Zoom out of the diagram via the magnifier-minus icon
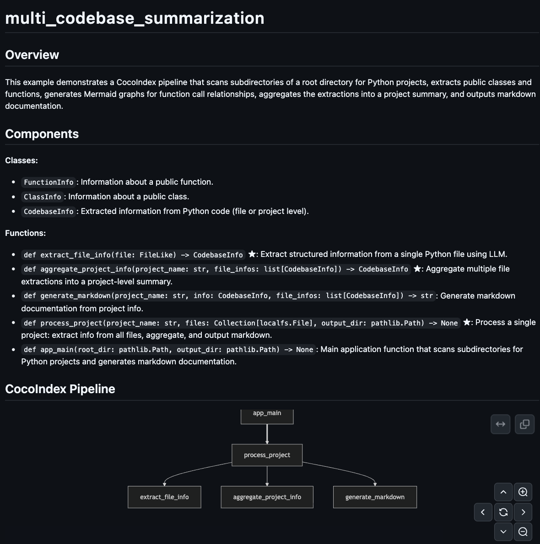540x544 pixels. point(524,532)
